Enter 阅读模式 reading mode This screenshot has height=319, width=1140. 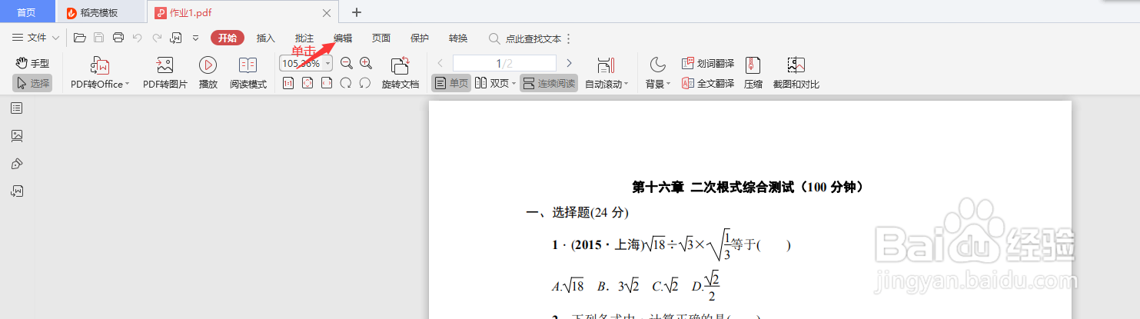point(248,73)
